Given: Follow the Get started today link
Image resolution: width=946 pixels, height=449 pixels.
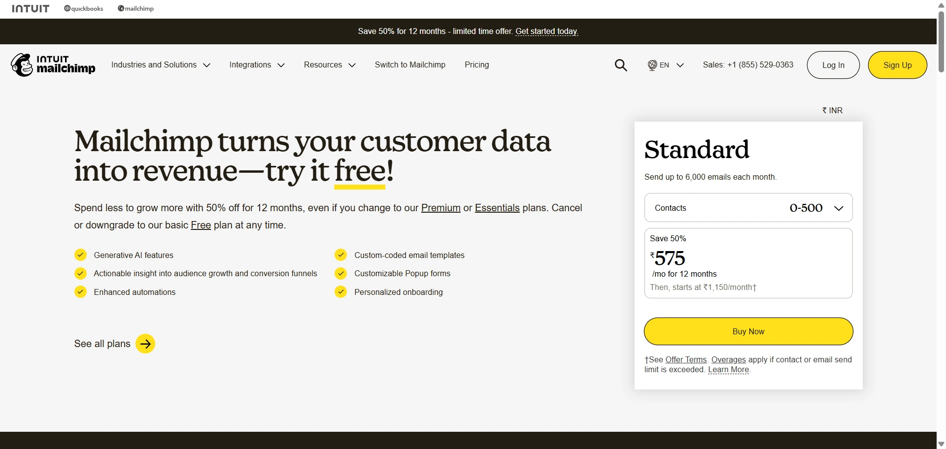Looking at the screenshot, I should tap(547, 32).
